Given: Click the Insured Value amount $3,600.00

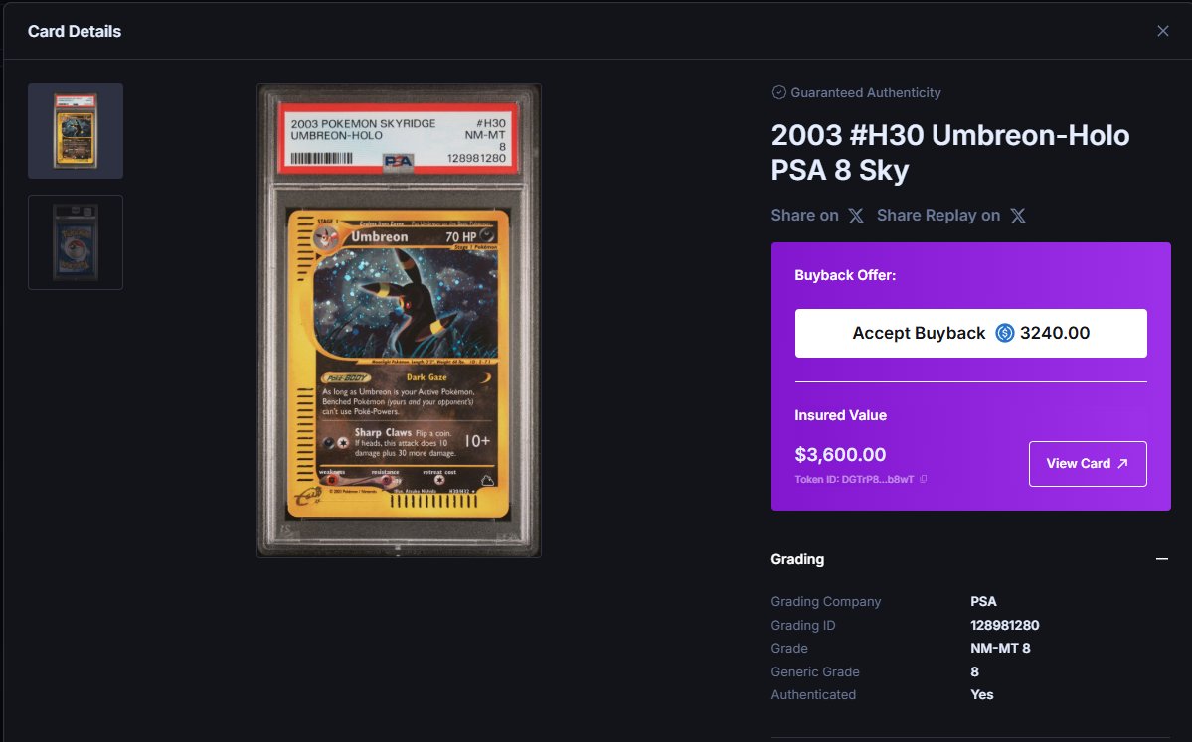Looking at the screenshot, I should tap(840, 454).
